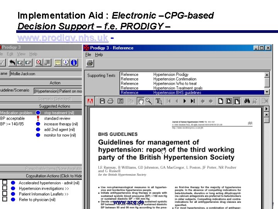Click the floppy disk save icon
278x209 pixels.
(102, 101)
